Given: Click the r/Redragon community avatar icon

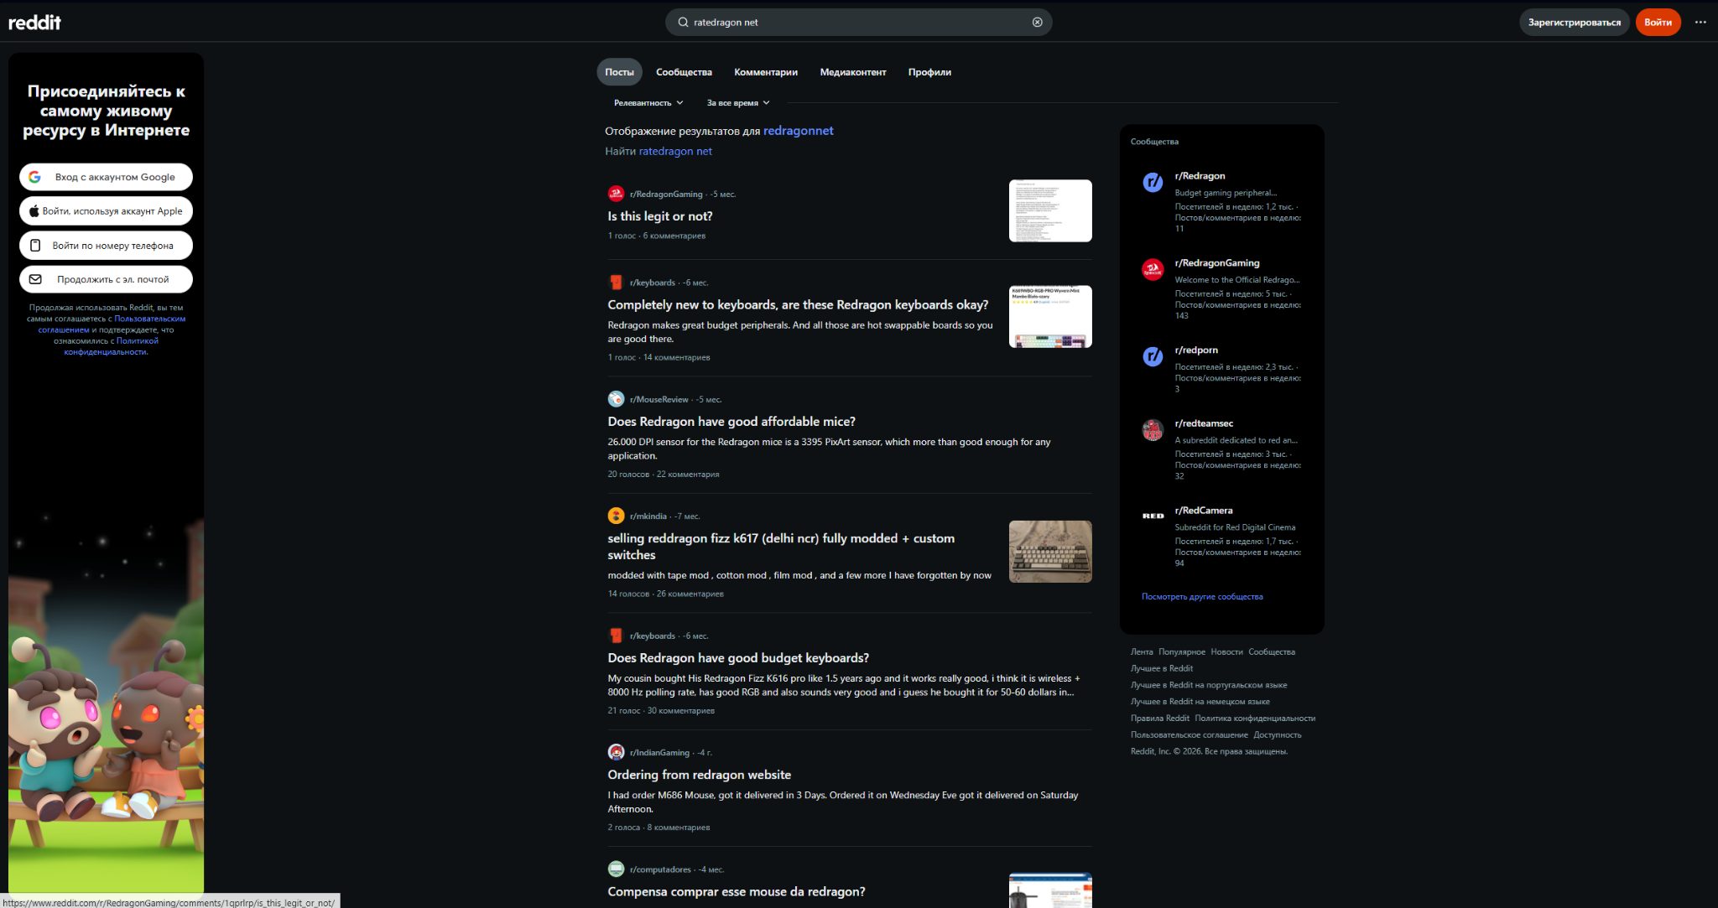Looking at the screenshot, I should coord(1153,183).
